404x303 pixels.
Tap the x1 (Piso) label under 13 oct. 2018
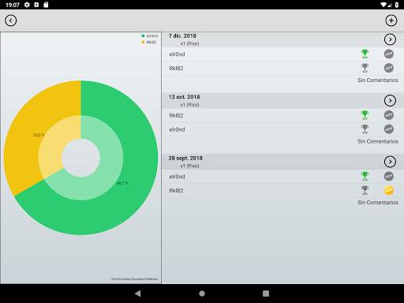189,105
